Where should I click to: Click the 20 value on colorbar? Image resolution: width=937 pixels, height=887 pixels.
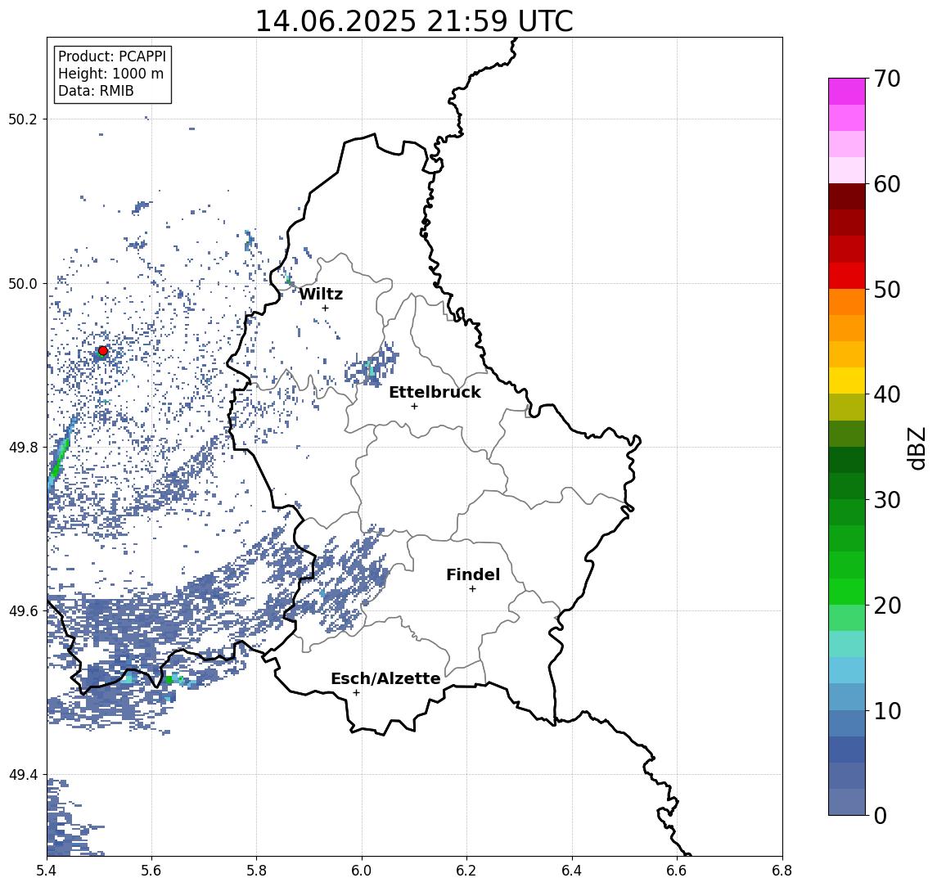pyautogui.click(x=887, y=606)
